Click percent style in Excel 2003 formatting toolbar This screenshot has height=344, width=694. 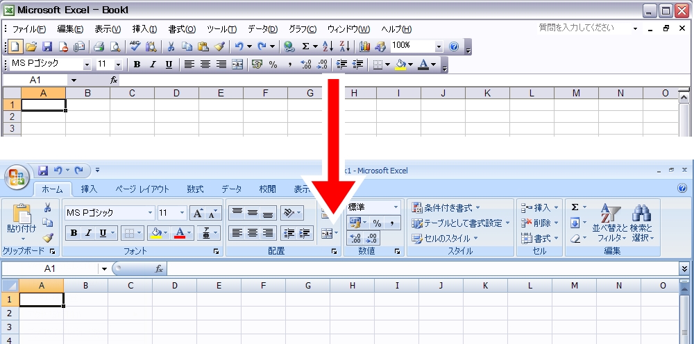click(273, 64)
